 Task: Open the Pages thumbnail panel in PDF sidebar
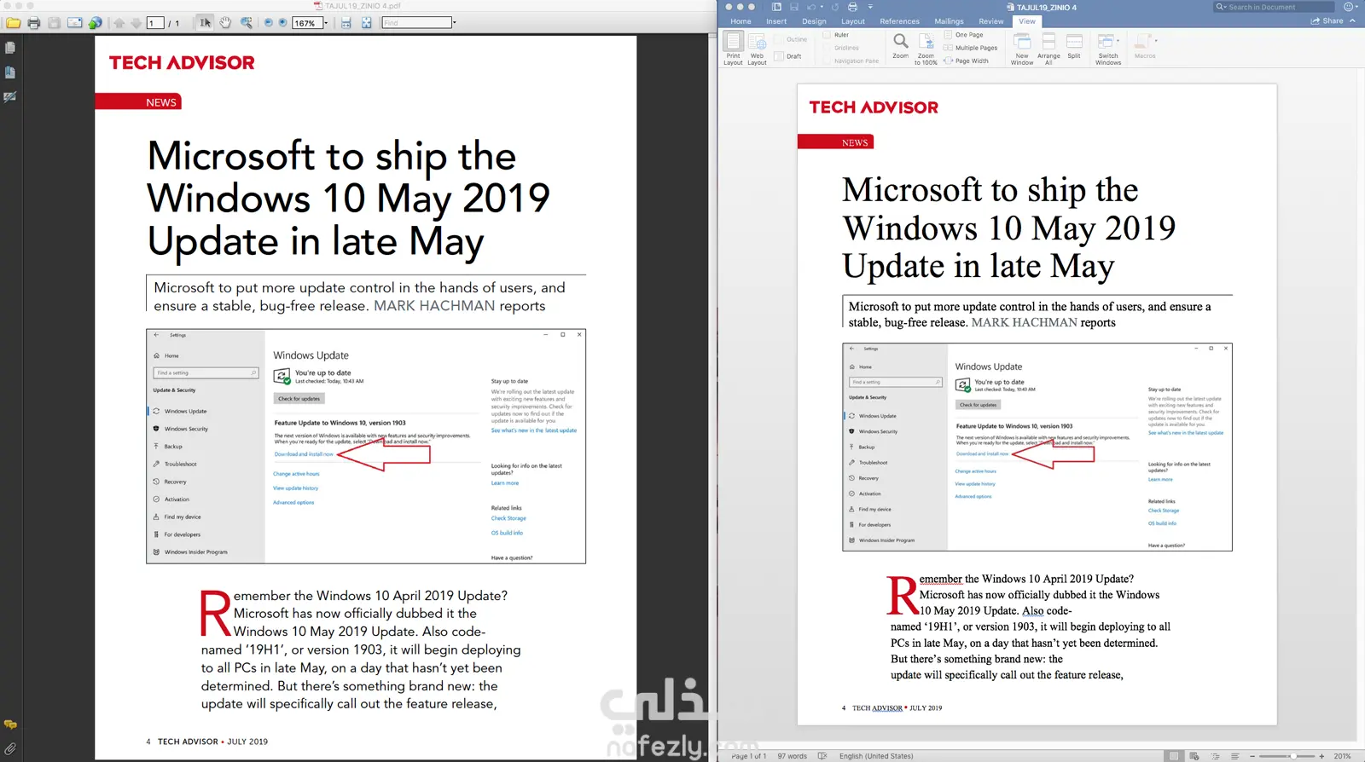tap(10, 48)
